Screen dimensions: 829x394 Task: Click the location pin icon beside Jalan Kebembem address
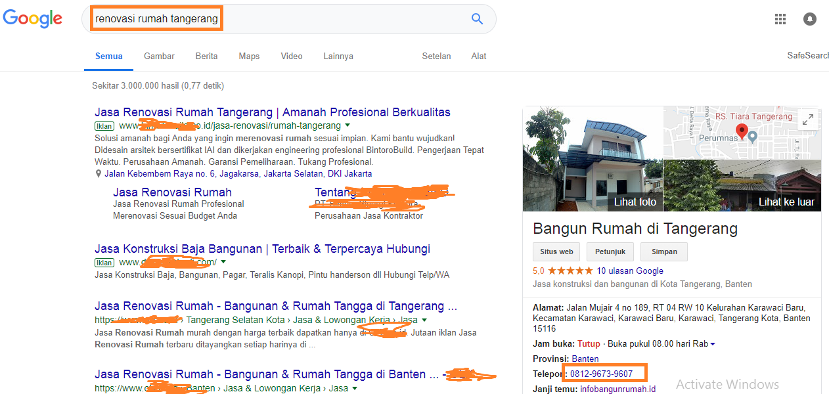click(99, 174)
